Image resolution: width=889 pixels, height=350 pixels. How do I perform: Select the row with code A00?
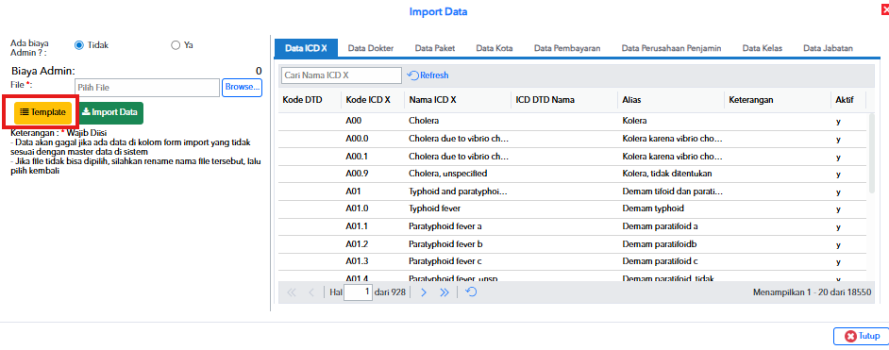[573, 121]
